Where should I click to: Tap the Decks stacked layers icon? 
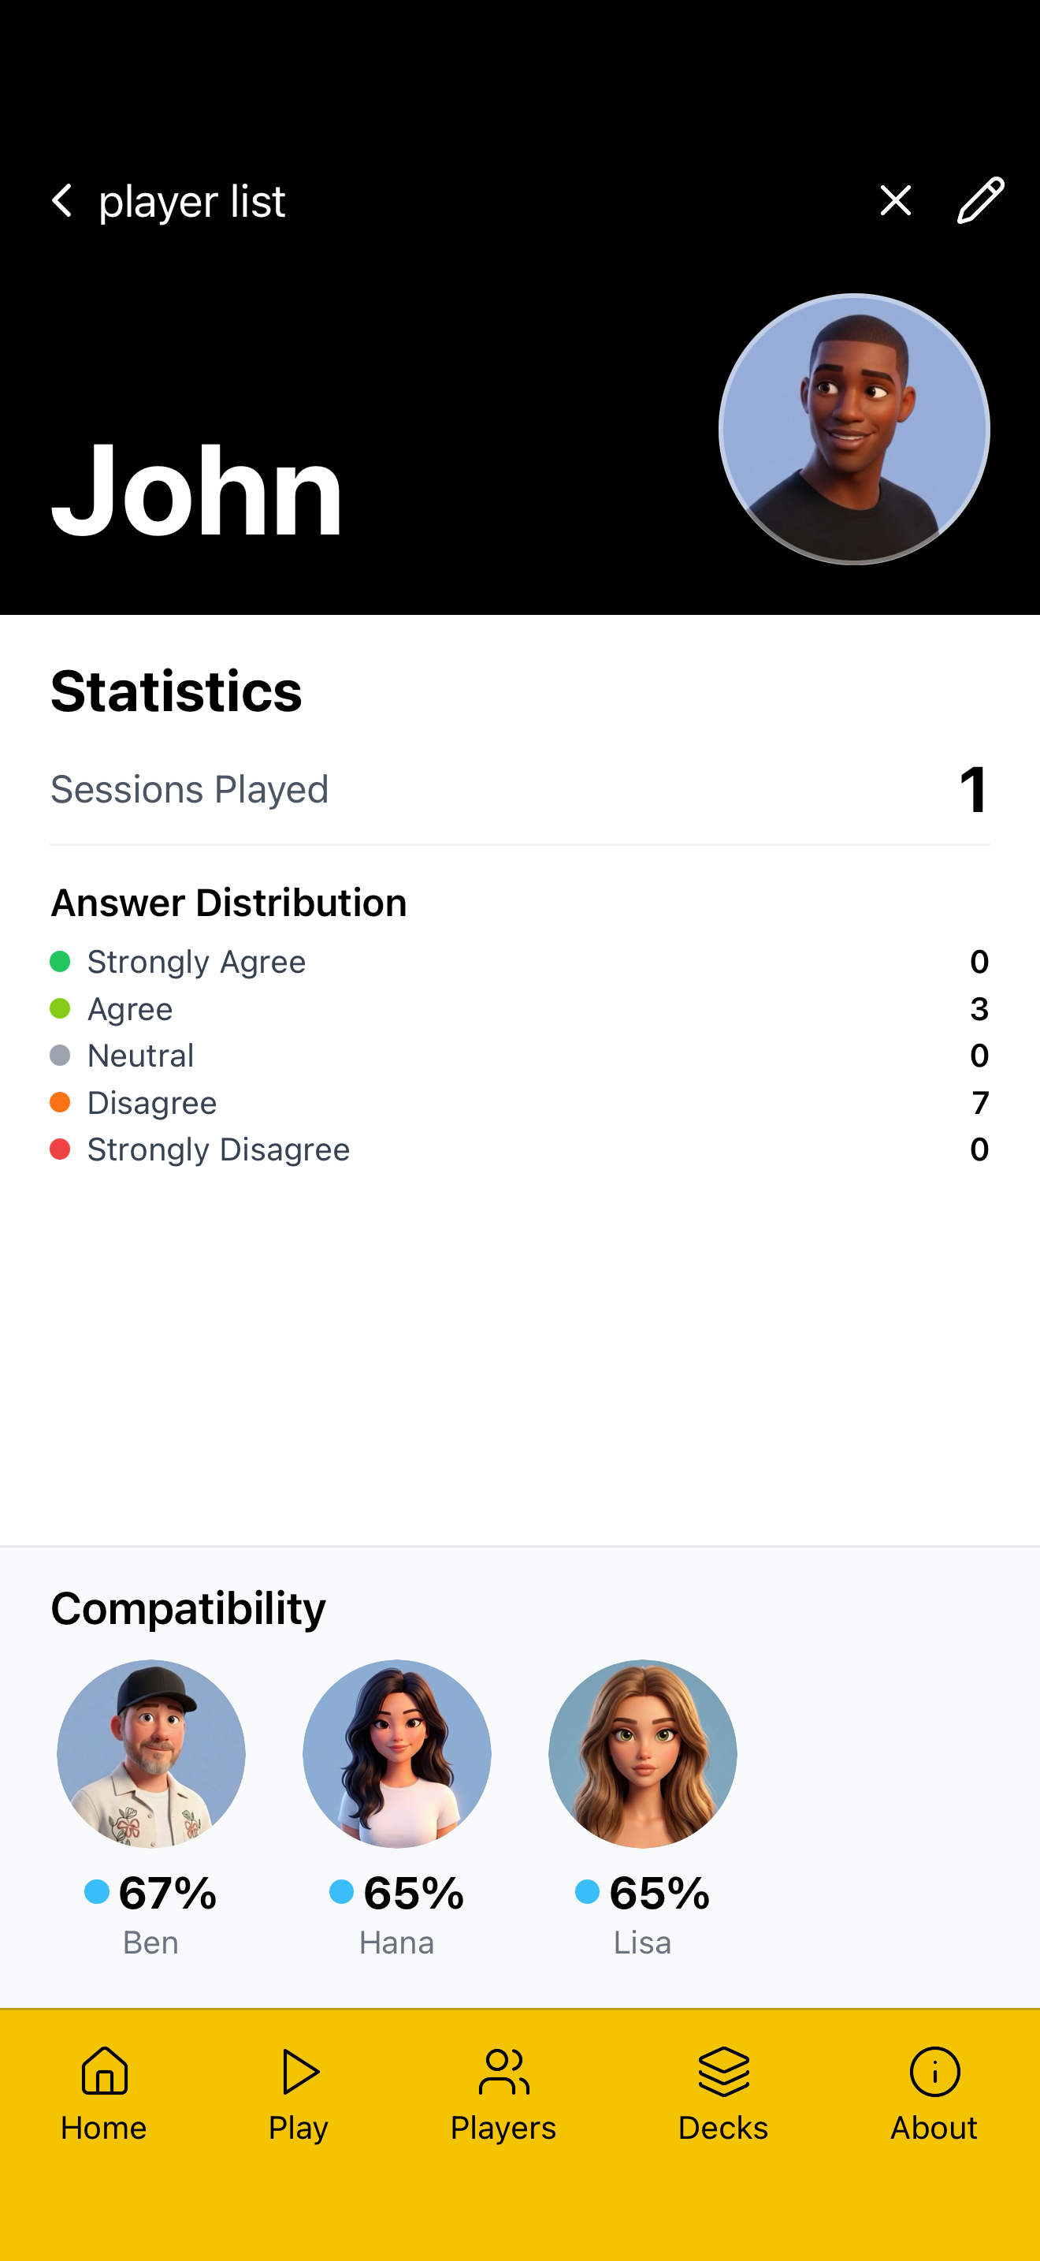723,2072
